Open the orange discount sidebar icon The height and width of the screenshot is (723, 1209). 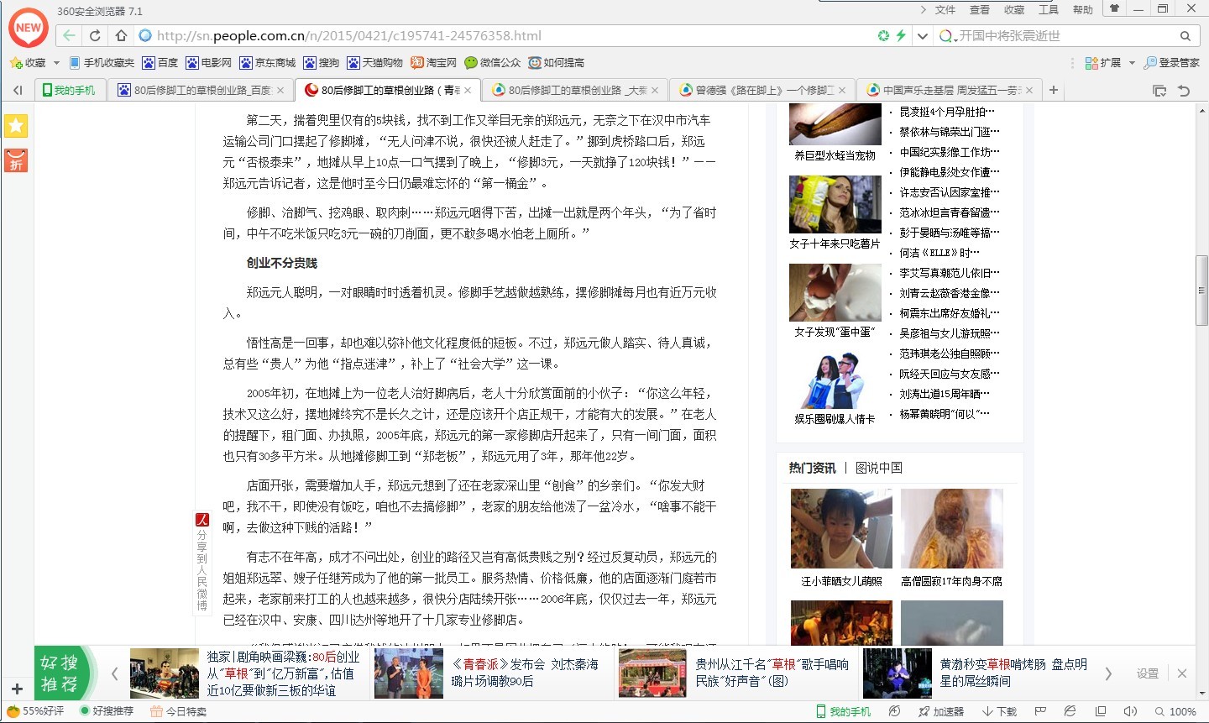pyautogui.click(x=16, y=160)
